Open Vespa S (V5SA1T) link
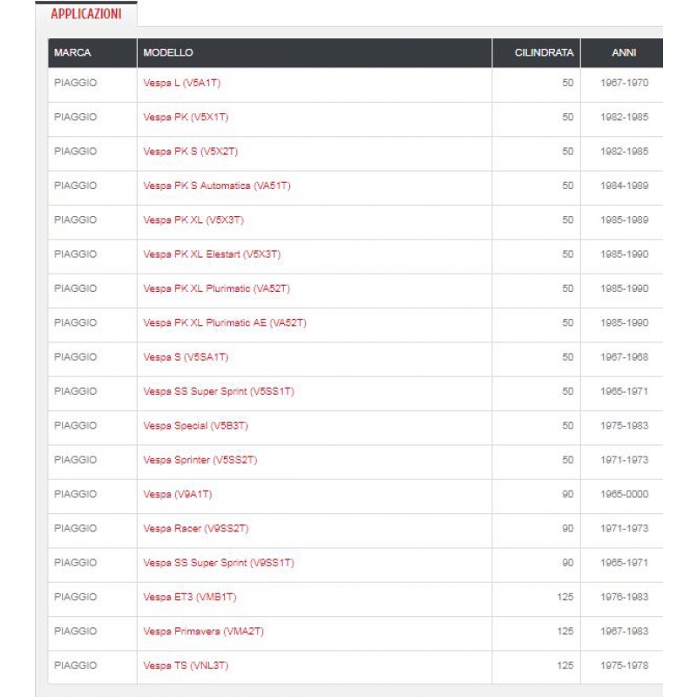 pyautogui.click(x=186, y=357)
